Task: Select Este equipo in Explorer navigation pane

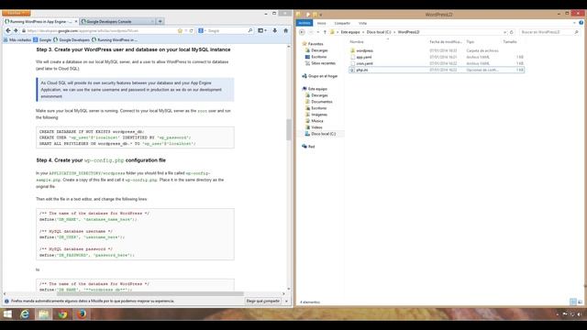Action: 317,89
